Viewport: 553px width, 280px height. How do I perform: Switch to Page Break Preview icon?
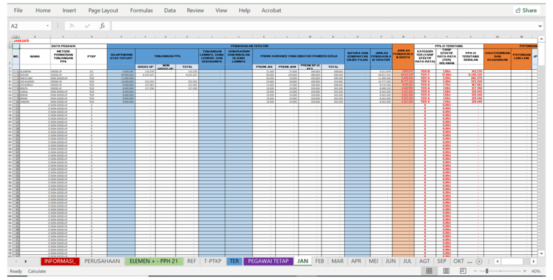tap(462, 271)
